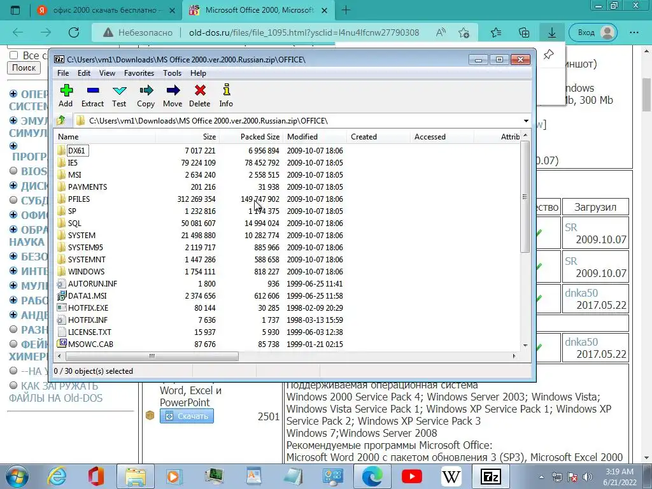The width and height of the screenshot is (652, 489).
Task: Switch to the 'офис 2000 скачать бесплатно' tab
Action: [106, 10]
